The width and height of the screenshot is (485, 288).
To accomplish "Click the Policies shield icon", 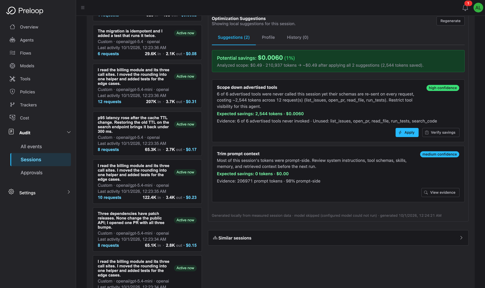I will tap(12, 92).
